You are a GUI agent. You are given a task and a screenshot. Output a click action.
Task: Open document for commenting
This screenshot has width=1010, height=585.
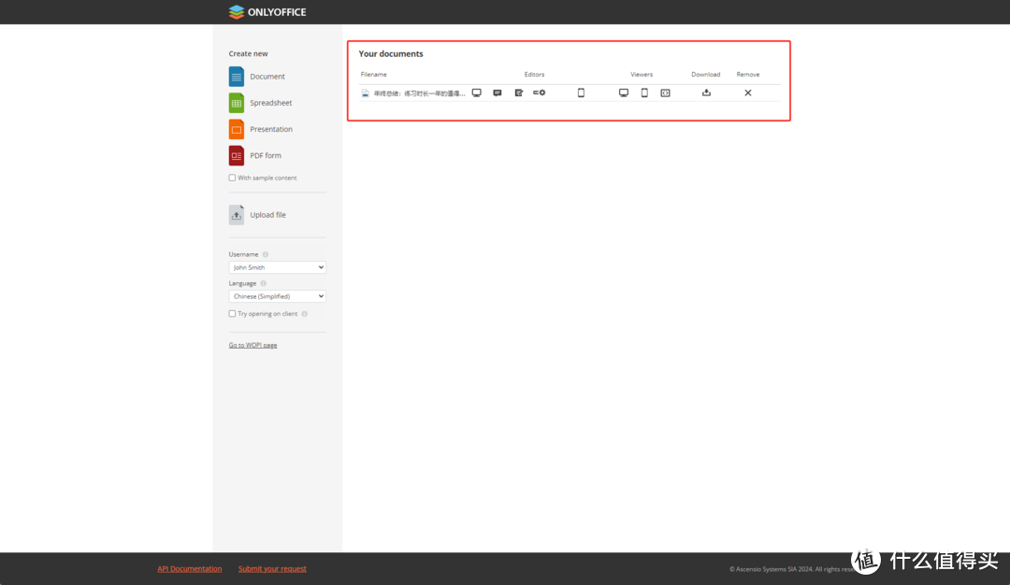pyautogui.click(x=498, y=93)
